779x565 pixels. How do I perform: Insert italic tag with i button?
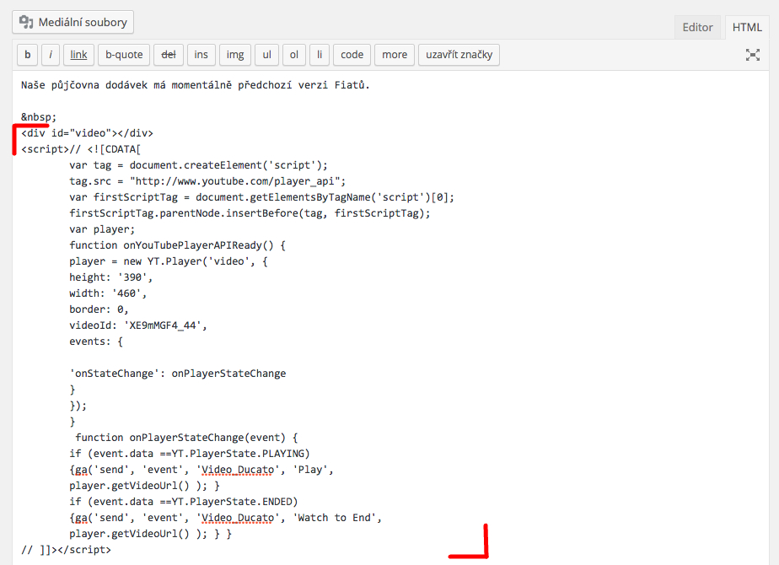(51, 55)
